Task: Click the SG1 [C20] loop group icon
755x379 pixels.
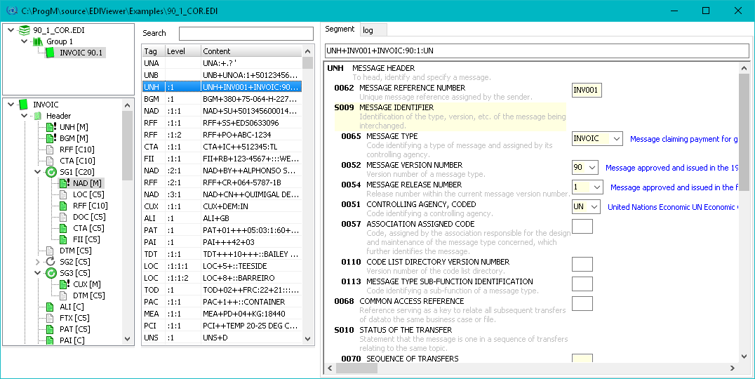Action: click(50, 172)
